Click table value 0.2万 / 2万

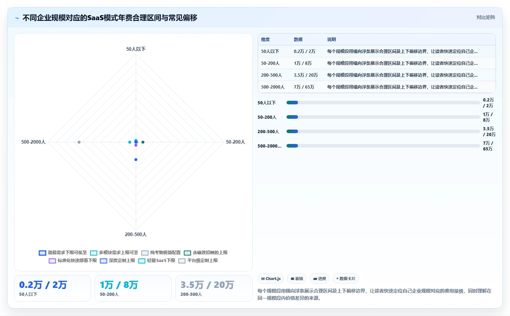[x=304, y=51]
